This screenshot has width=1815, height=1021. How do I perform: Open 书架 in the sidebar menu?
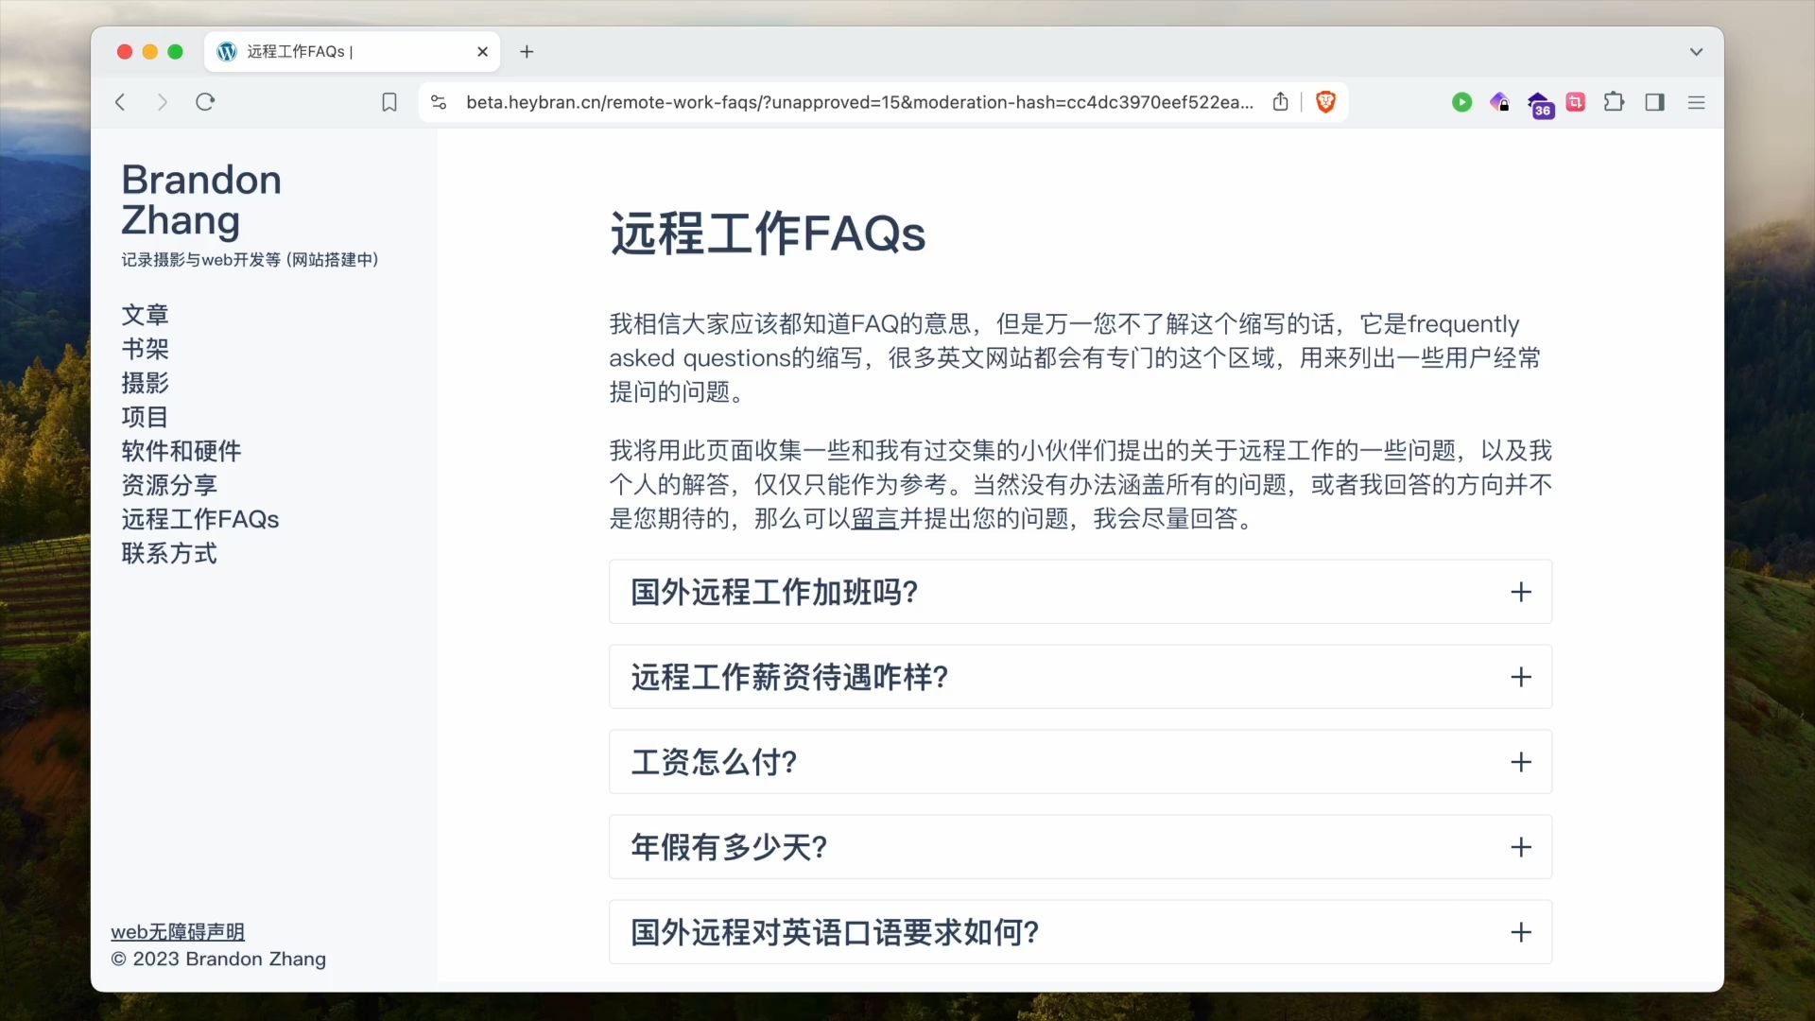[x=145, y=349]
